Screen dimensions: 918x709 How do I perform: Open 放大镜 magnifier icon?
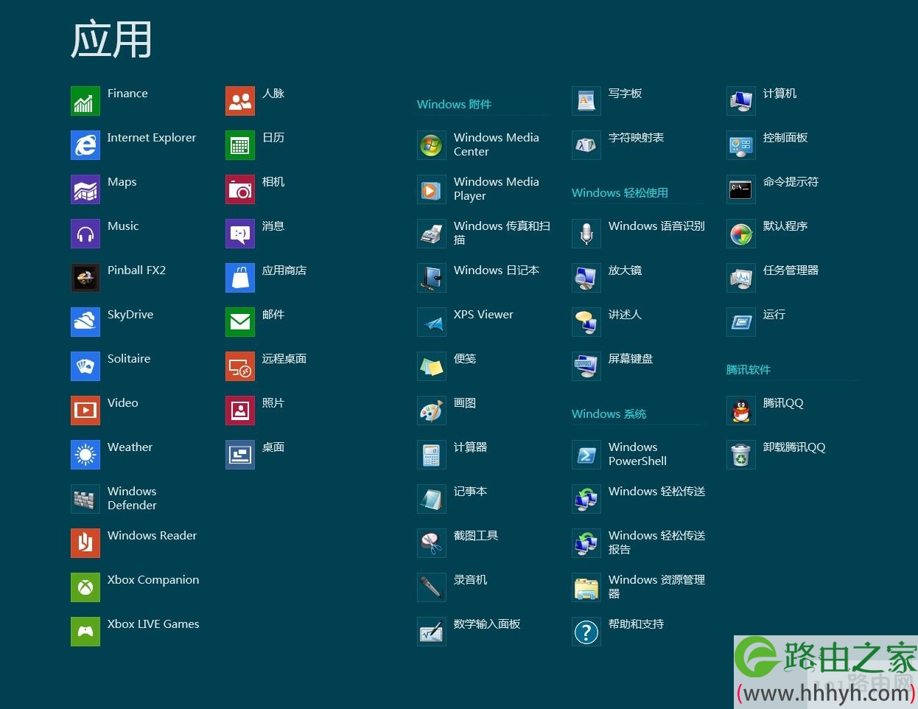tap(586, 278)
